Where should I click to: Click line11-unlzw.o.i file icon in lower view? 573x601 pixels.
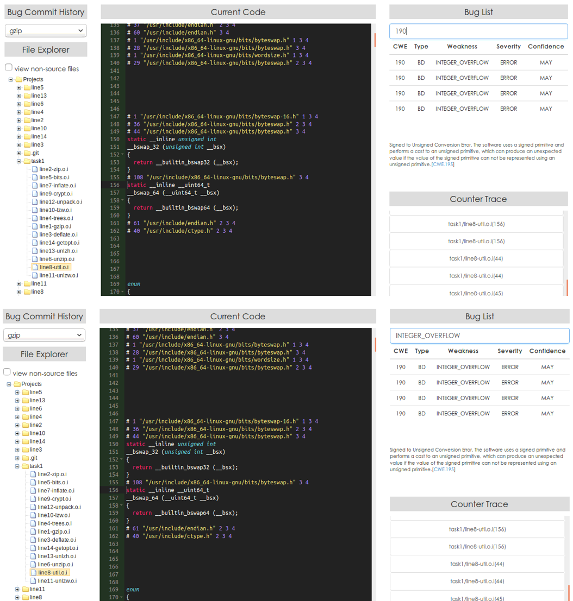click(33, 581)
